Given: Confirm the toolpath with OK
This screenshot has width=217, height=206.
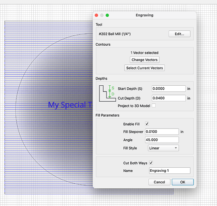Looking at the screenshot, I should tap(182, 182).
